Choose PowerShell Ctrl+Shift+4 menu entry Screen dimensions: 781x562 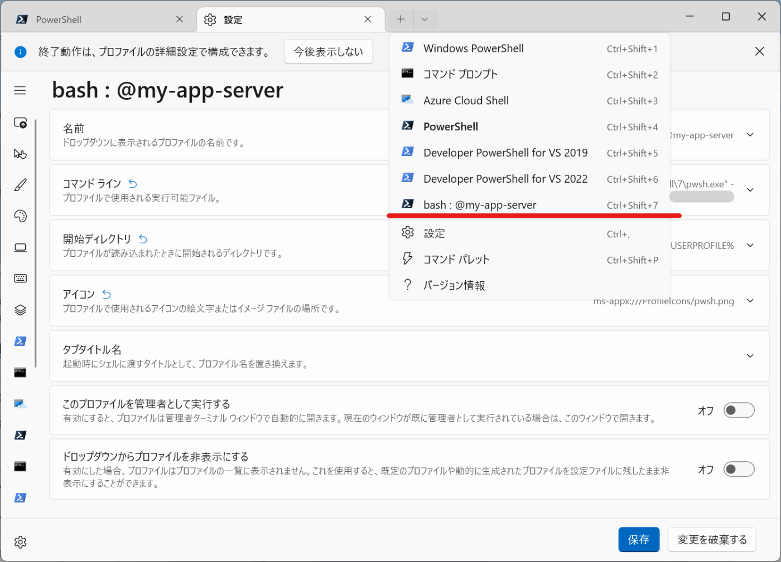529,127
